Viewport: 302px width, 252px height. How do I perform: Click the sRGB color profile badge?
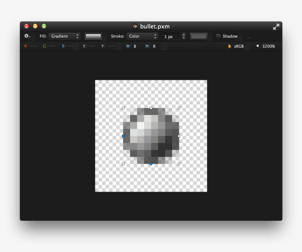236,46
